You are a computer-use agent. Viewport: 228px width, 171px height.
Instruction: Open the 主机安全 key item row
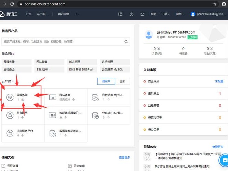[x=183, y=93]
